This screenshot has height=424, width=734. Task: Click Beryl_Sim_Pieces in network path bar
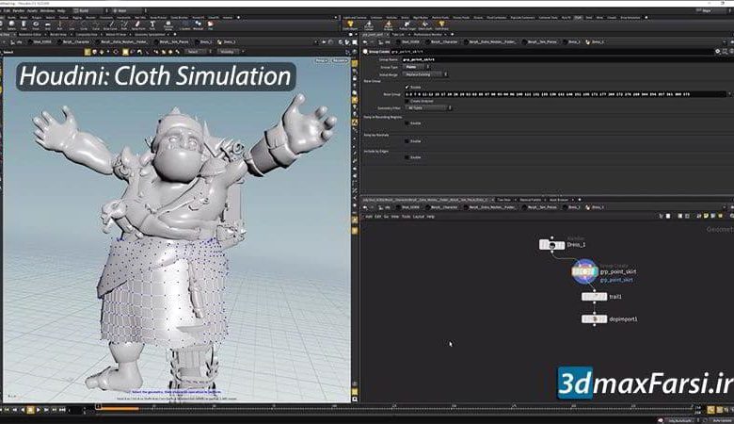coord(540,207)
